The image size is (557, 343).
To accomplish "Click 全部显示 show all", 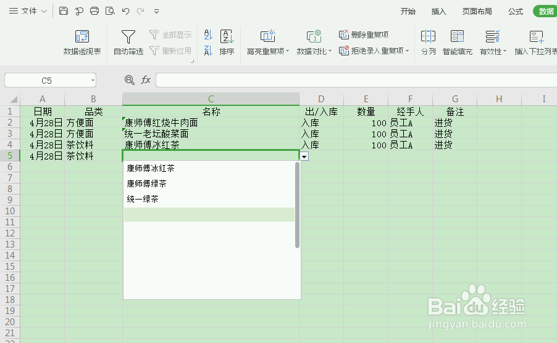I will point(170,34).
